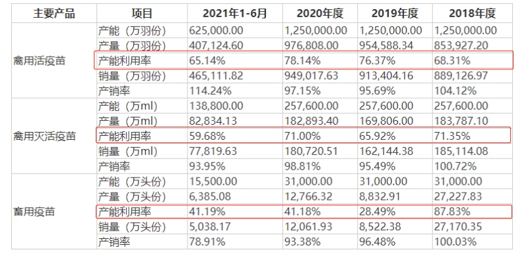Image resolution: width=528 pixels, height=254 pixels.
Task: Click the value 65.92%
Action: point(377,137)
